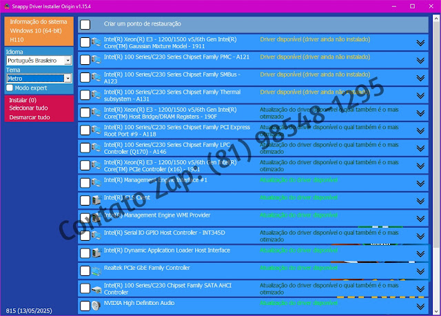The height and width of the screenshot is (316, 441).
Task: Expand the Realtek PCIe GbE row chevron
Action: coord(420,271)
